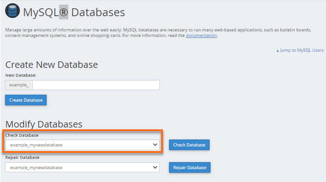This screenshot has width=326, height=182.
Task: Click the Repair Database button
Action: pyautogui.click(x=190, y=167)
